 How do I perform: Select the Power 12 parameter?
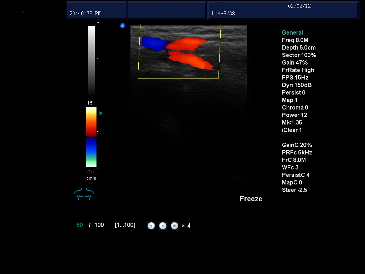point(294,115)
